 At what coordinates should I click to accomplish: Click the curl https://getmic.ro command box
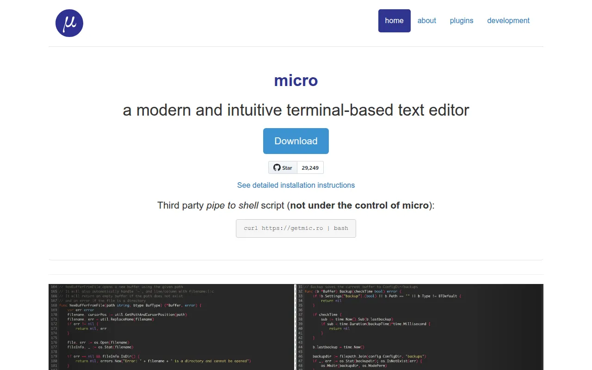pyautogui.click(x=296, y=228)
